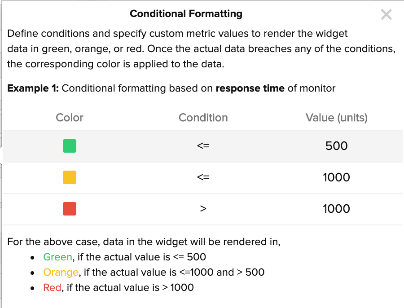
Task: Click the 500 value cell
Action: tap(336, 146)
